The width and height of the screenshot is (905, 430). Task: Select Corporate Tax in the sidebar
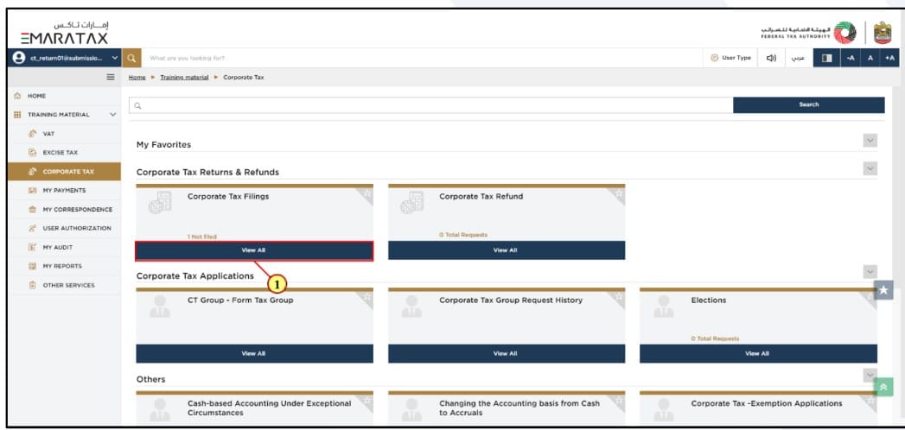pos(65,172)
